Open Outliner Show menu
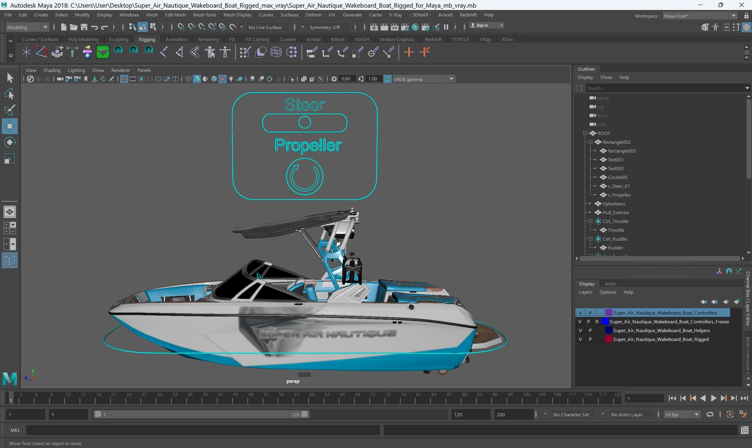This screenshot has height=448, width=752. tap(606, 77)
